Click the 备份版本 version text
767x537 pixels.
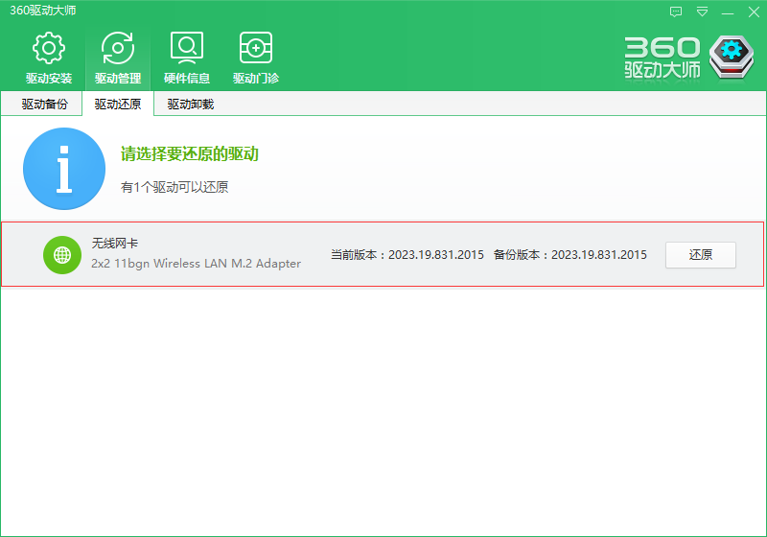click(x=570, y=255)
